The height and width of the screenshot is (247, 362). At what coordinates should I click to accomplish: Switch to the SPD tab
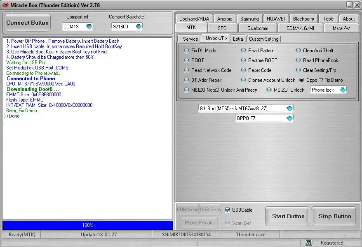(x=222, y=28)
